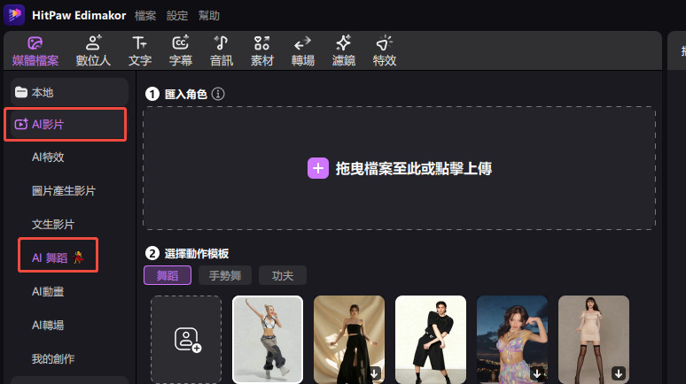Select the 功夫 template tab

pos(282,275)
